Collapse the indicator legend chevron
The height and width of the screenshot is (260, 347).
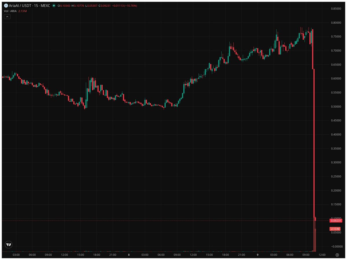tap(8, 17)
